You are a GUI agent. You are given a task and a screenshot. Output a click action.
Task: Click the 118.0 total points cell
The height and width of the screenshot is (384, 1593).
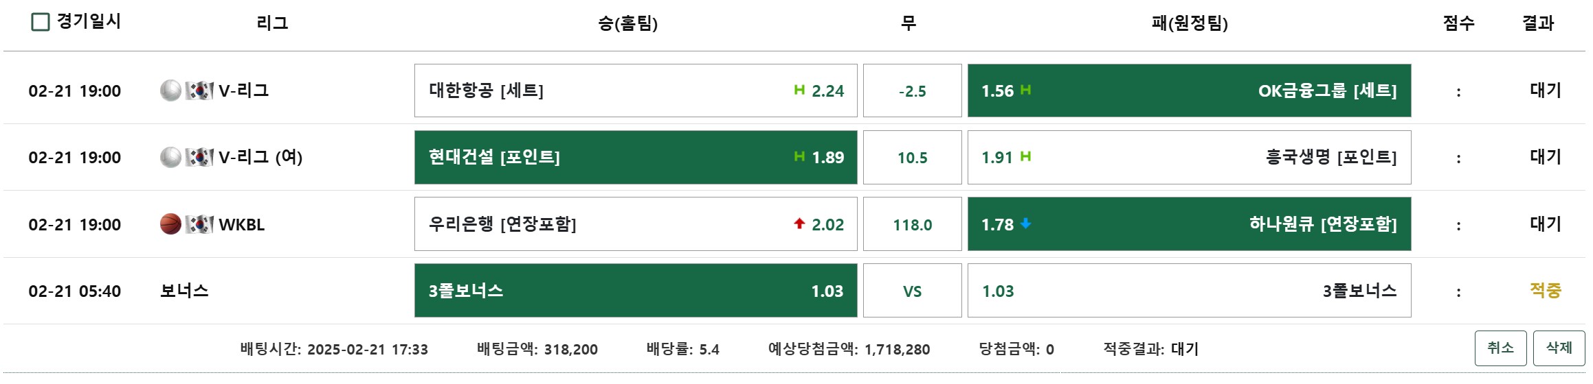912,224
